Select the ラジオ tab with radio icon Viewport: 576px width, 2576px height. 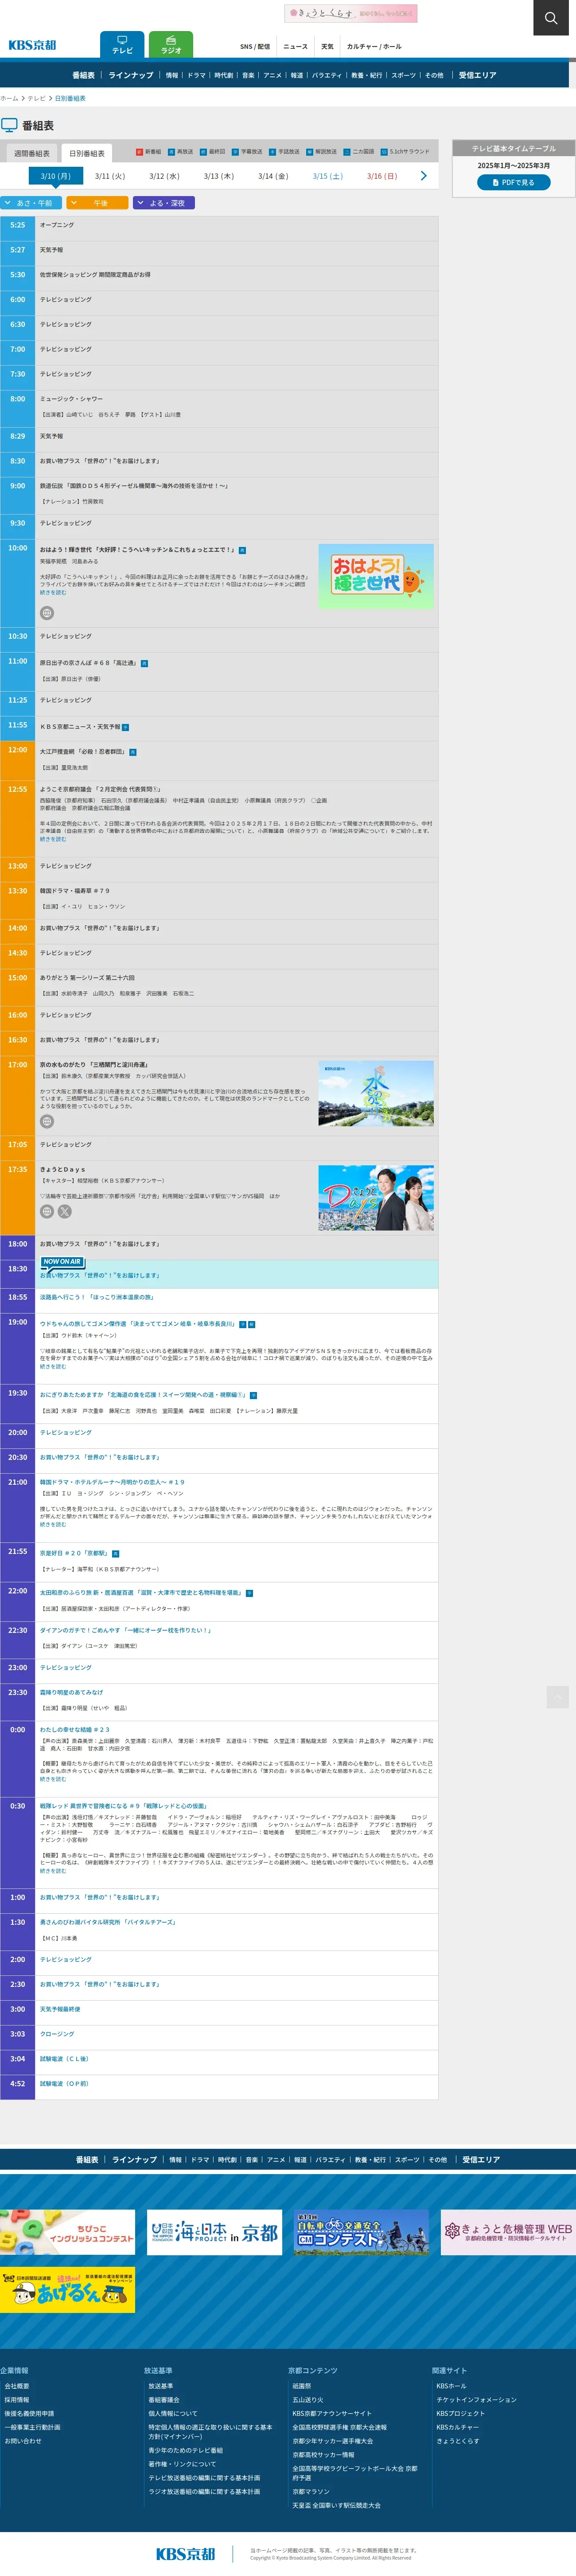(171, 45)
